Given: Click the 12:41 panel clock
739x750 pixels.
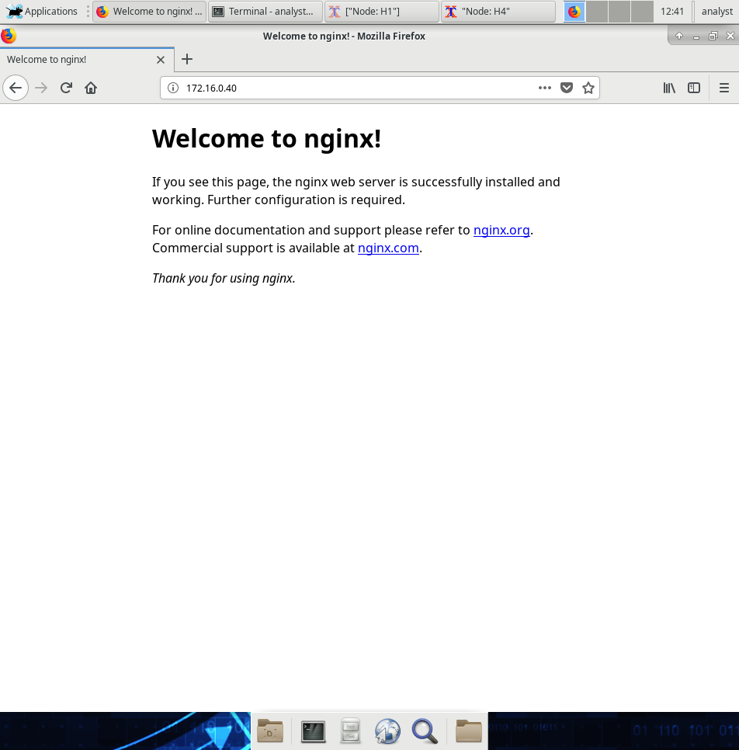Looking at the screenshot, I should click(672, 11).
